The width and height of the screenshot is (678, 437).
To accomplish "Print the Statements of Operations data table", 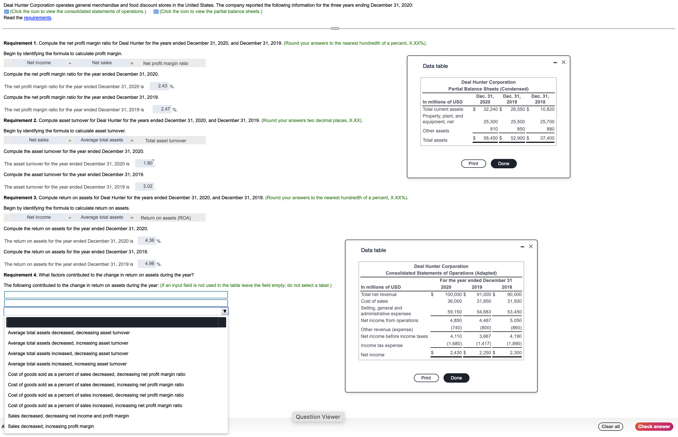I will [x=426, y=378].
